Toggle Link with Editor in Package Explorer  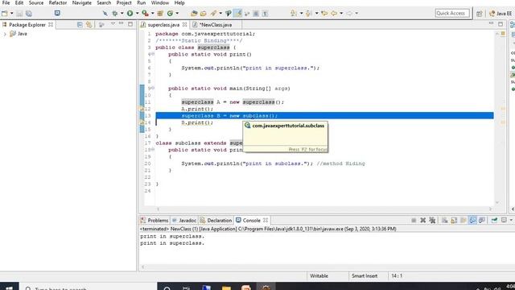coord(89,25)
